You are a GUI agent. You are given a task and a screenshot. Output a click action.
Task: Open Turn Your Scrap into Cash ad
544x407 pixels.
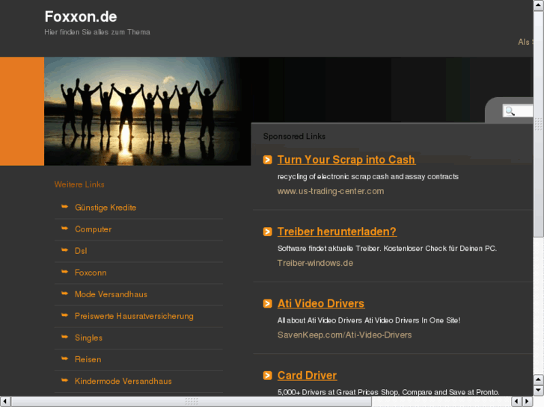pyautogui.click(x=346, y=160)
